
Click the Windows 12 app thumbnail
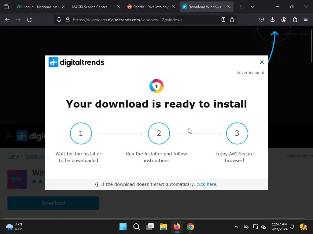coord(17,179)
